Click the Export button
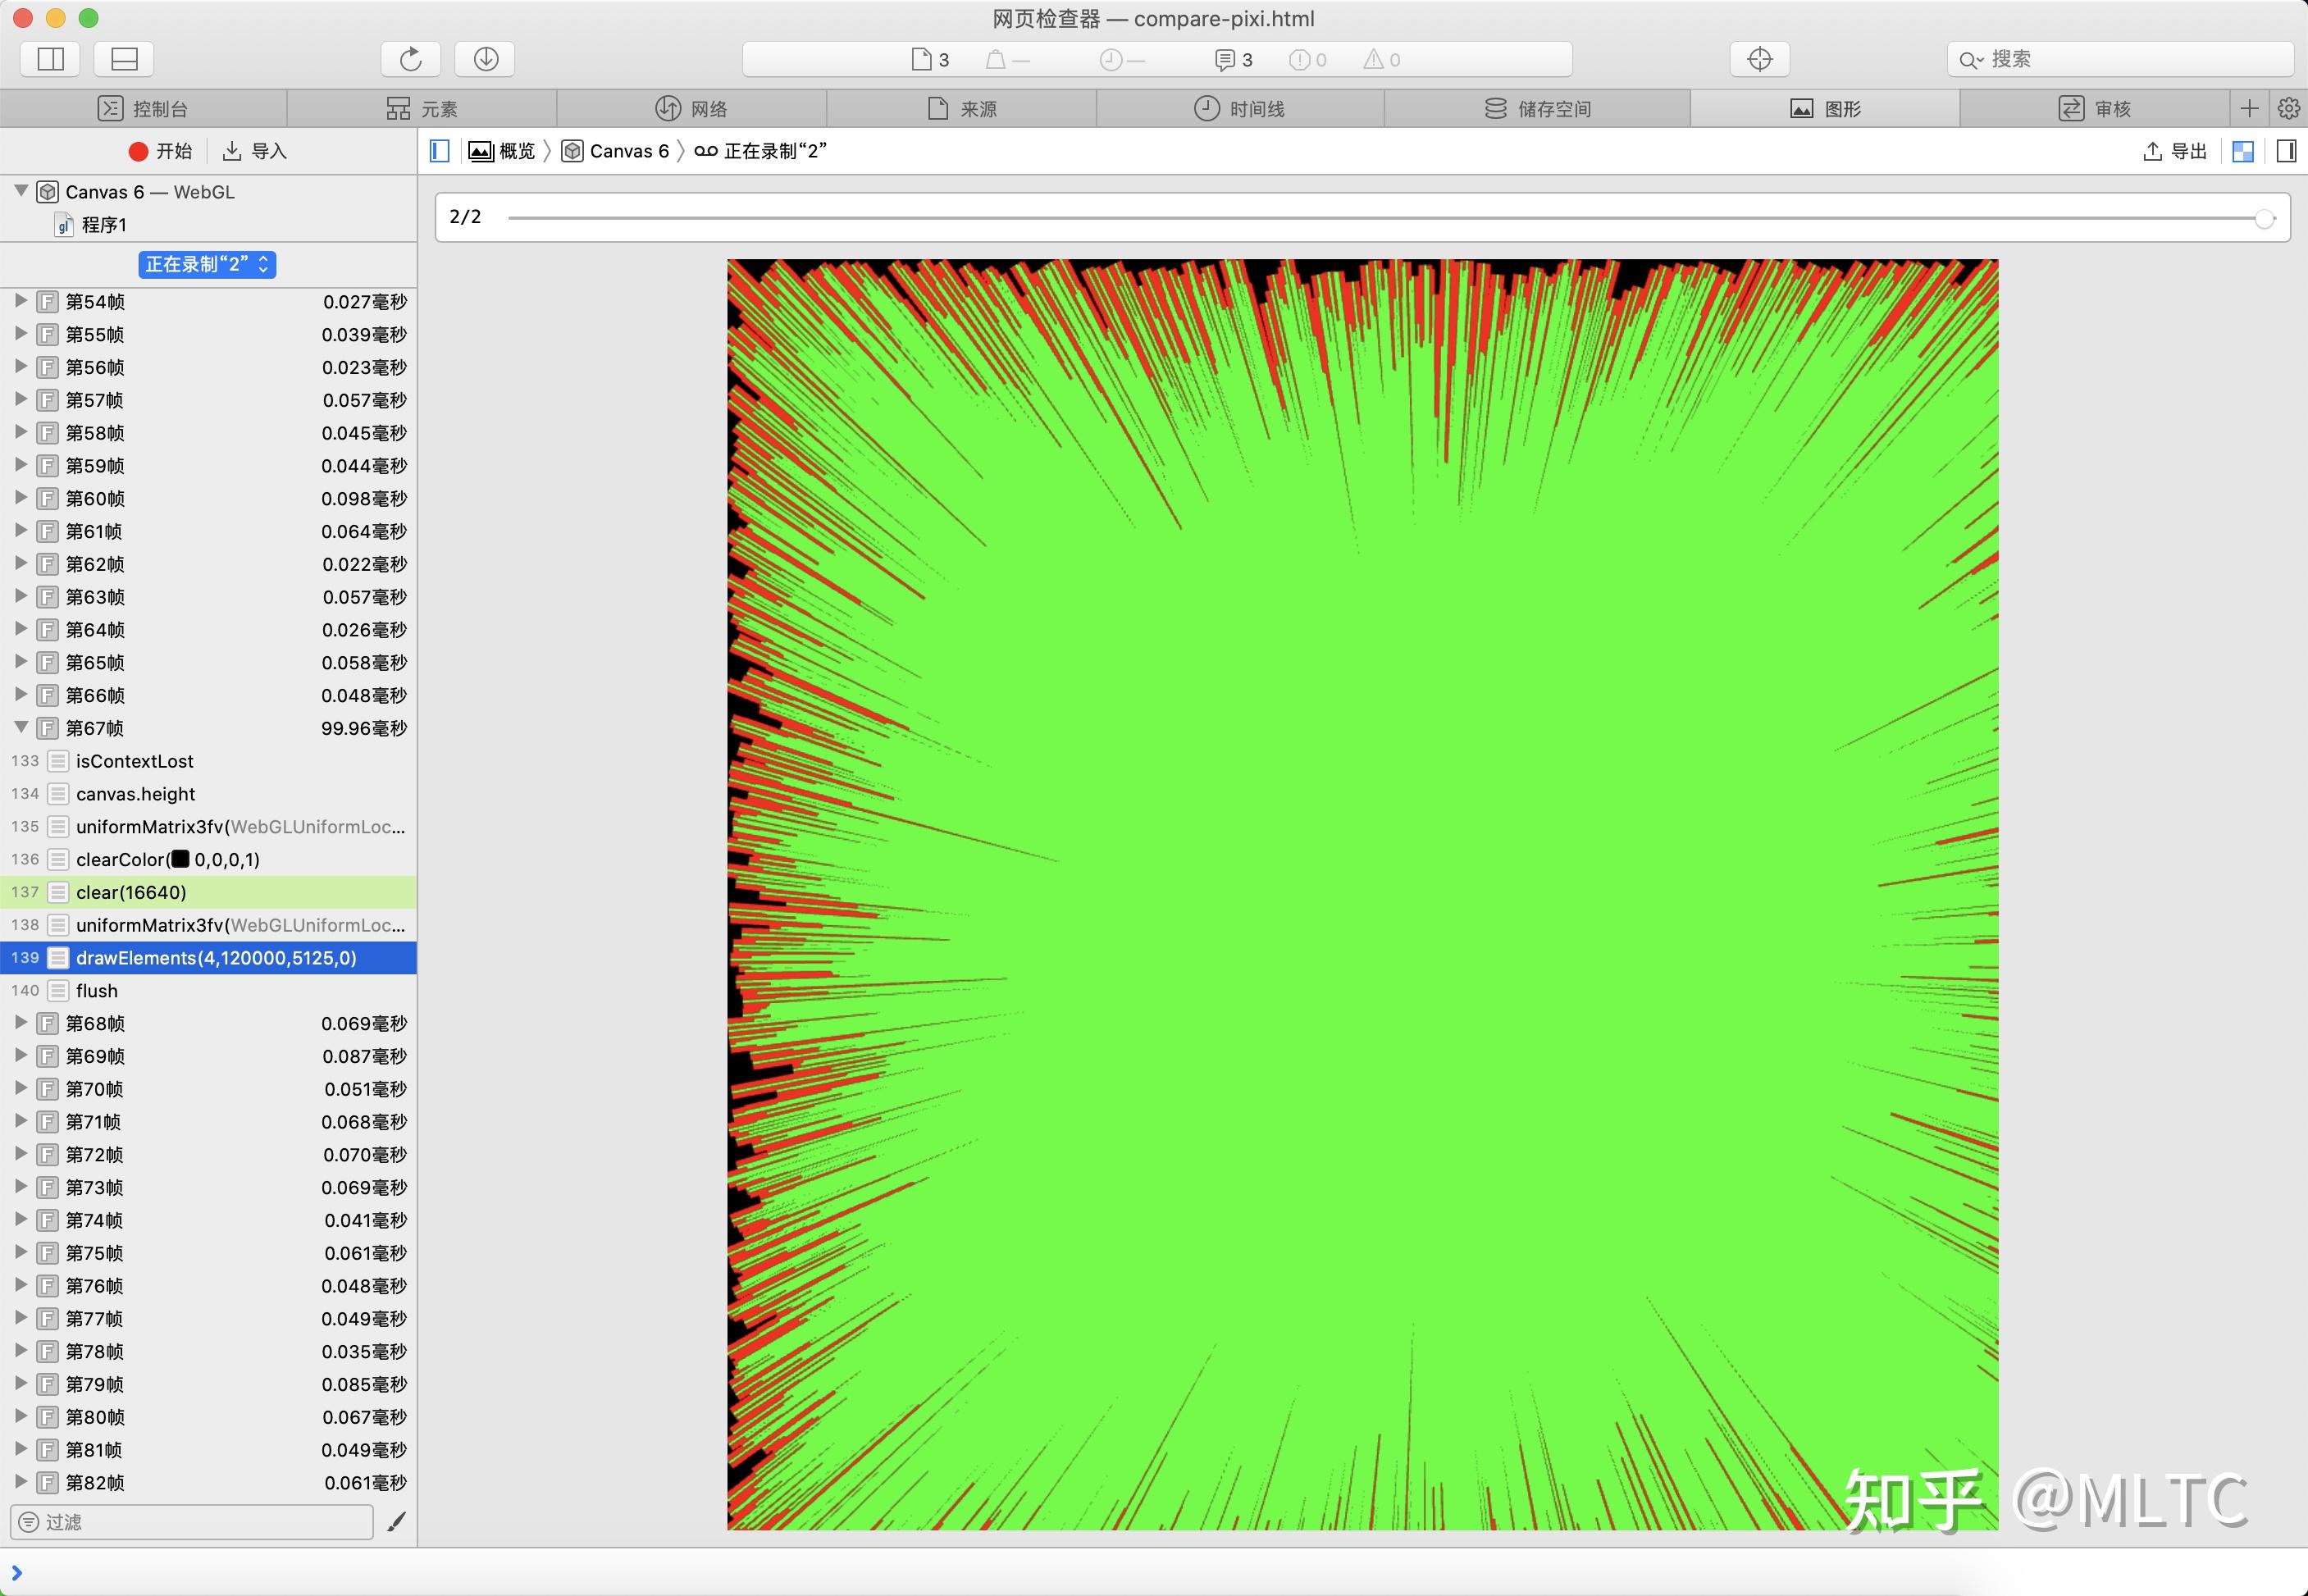Image resolution: width=2308 pixels, height=1596 pixels. pos(2175,151)
